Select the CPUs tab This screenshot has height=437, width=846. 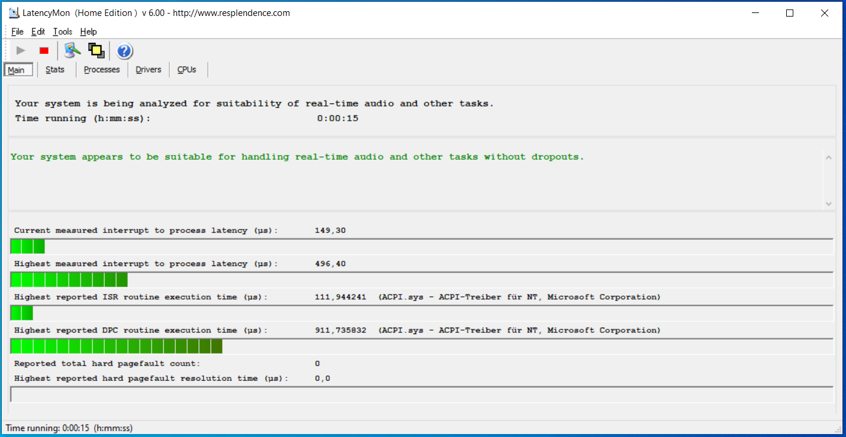pos(186,70)
